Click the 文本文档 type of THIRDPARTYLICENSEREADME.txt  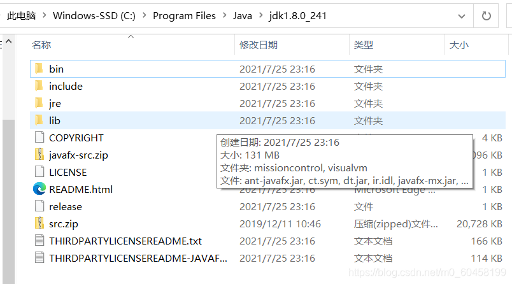[x=373, y=241]
